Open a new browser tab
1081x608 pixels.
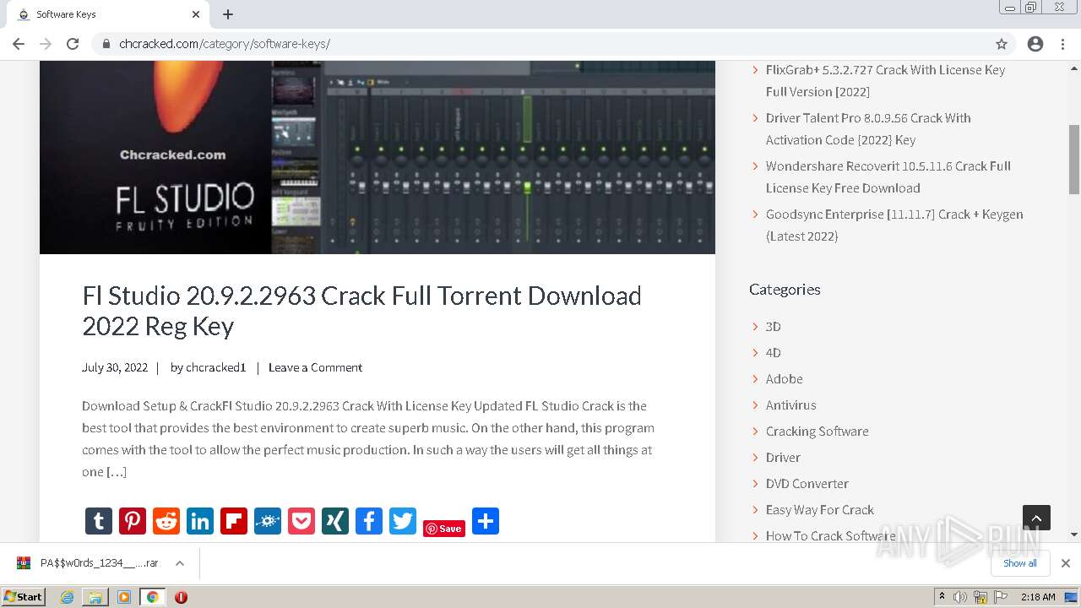[x=228, y=14]
